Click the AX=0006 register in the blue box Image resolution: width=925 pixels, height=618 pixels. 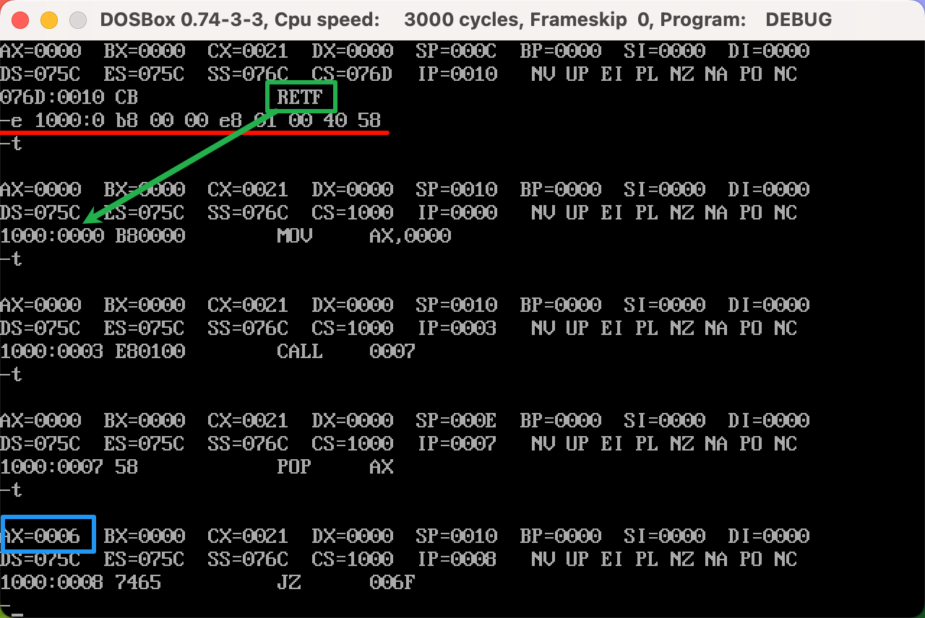[48, 536]
